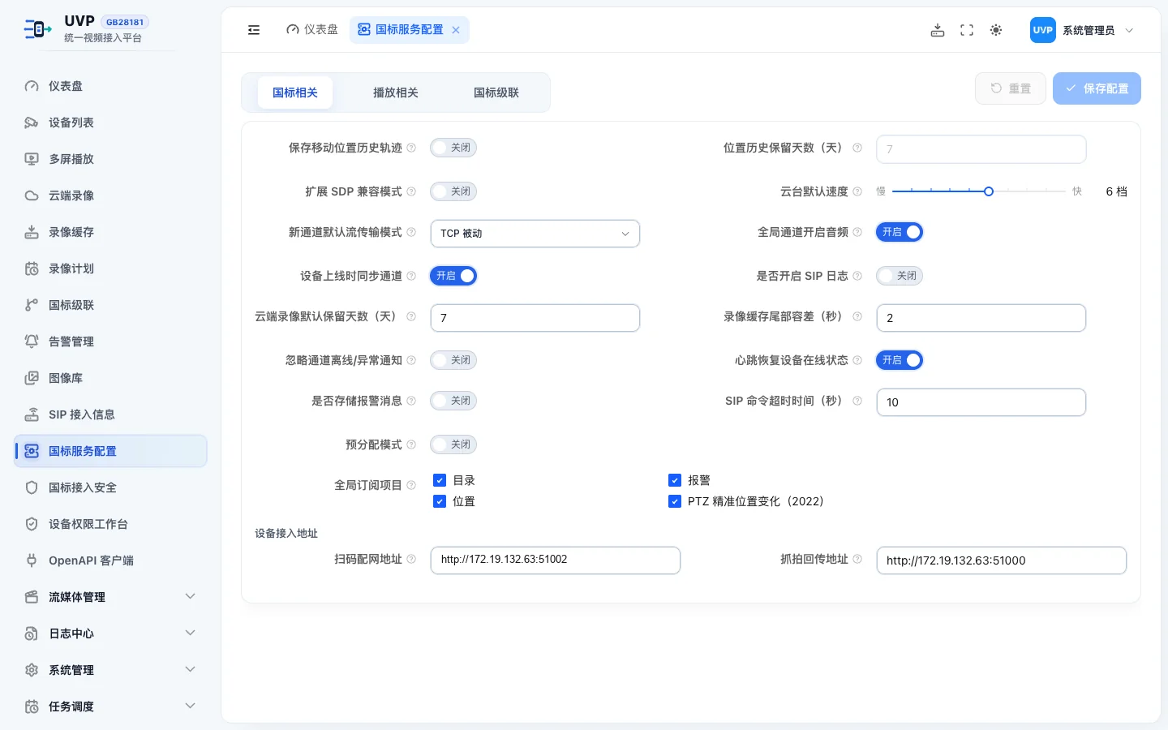Screen dimensions: 1168x730
Task: Click the 抓拍回传地址 input field
Action: pyautogui.click(x=1002, y=560)
